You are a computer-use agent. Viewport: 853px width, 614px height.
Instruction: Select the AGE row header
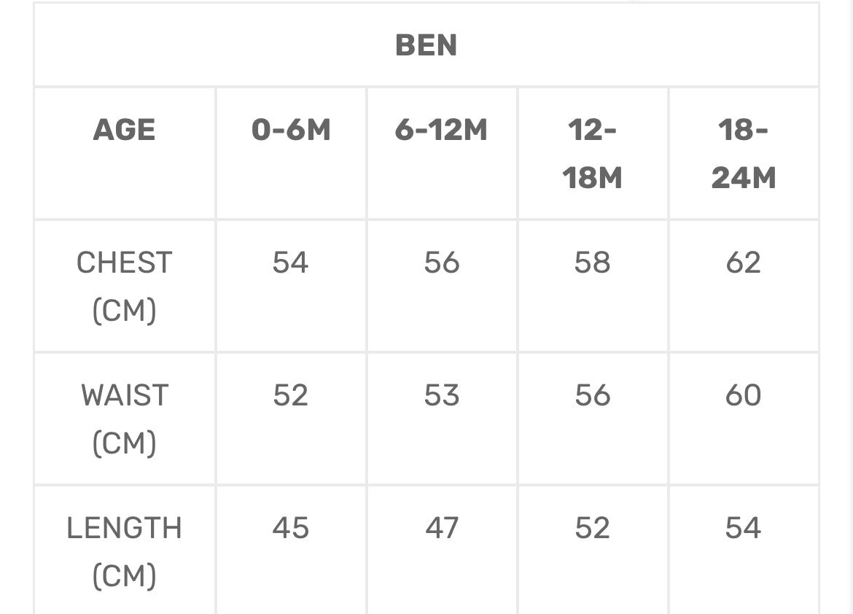point(125,131)
